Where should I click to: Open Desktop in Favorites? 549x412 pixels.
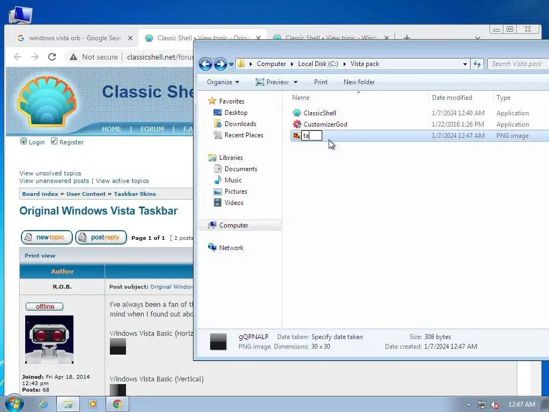(x=236, y=113)
